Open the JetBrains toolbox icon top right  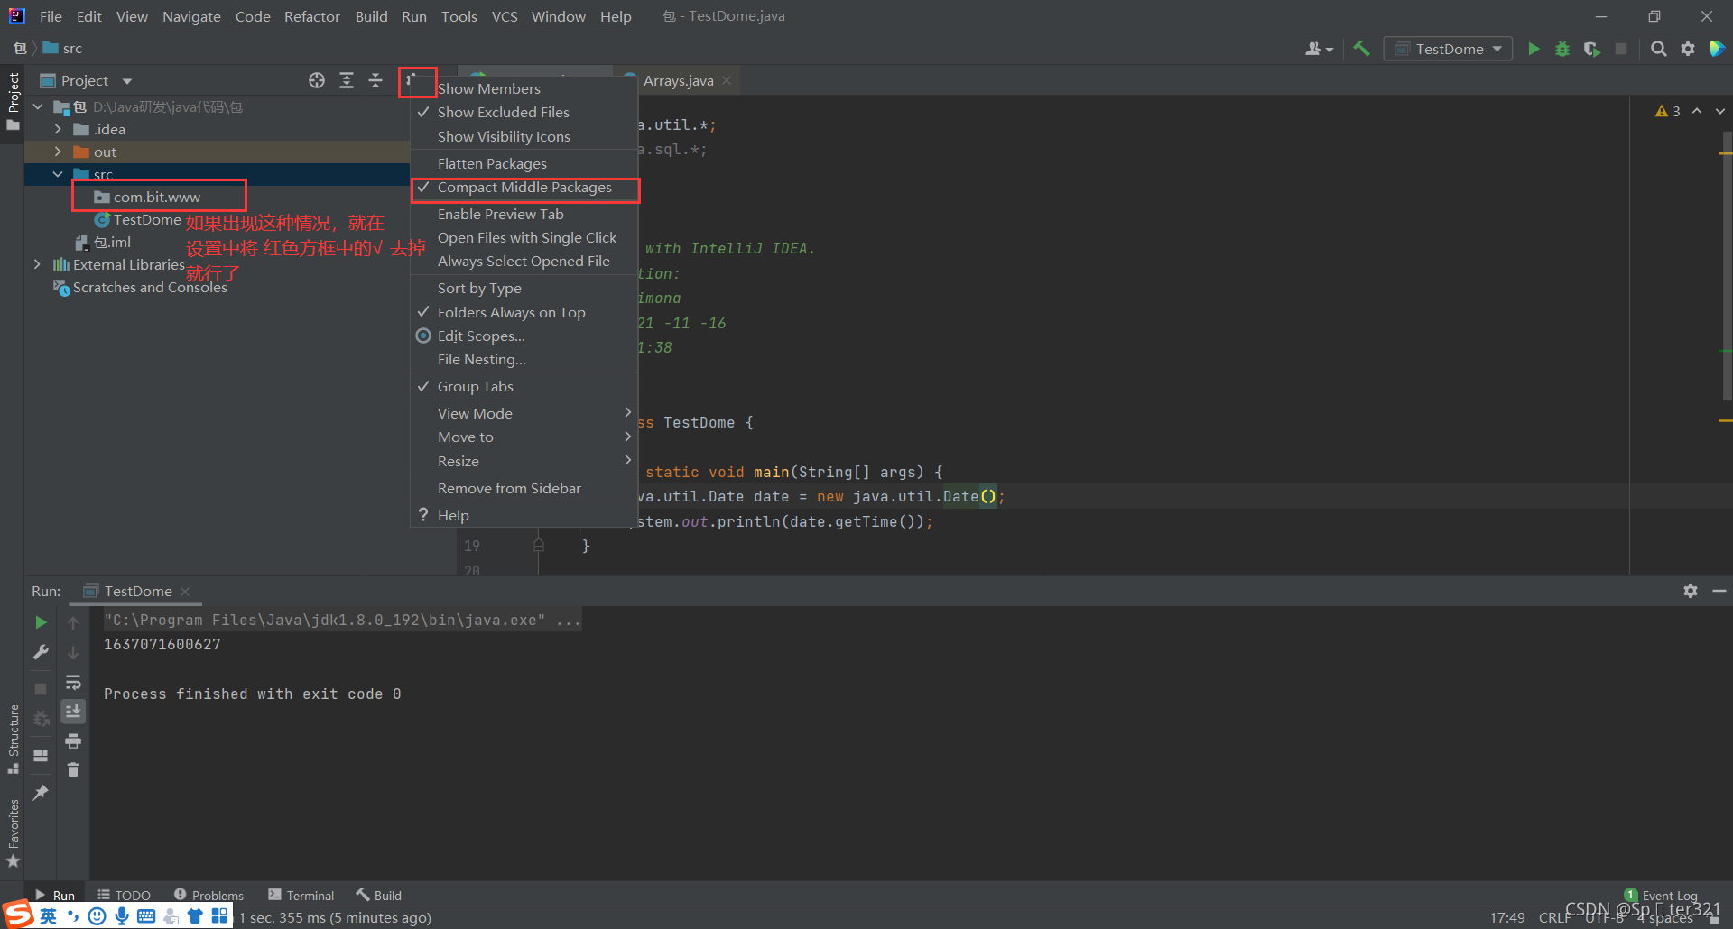[1717, 49]
